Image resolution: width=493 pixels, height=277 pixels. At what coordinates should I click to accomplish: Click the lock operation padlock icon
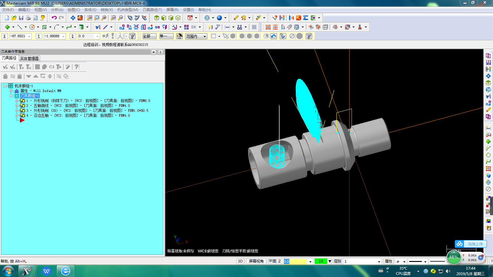click(5, 76)
